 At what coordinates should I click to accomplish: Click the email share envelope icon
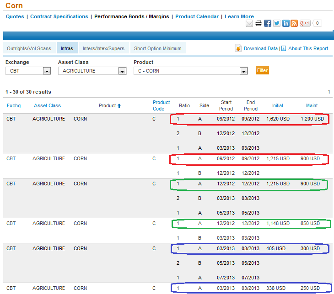tap(249, 24)
